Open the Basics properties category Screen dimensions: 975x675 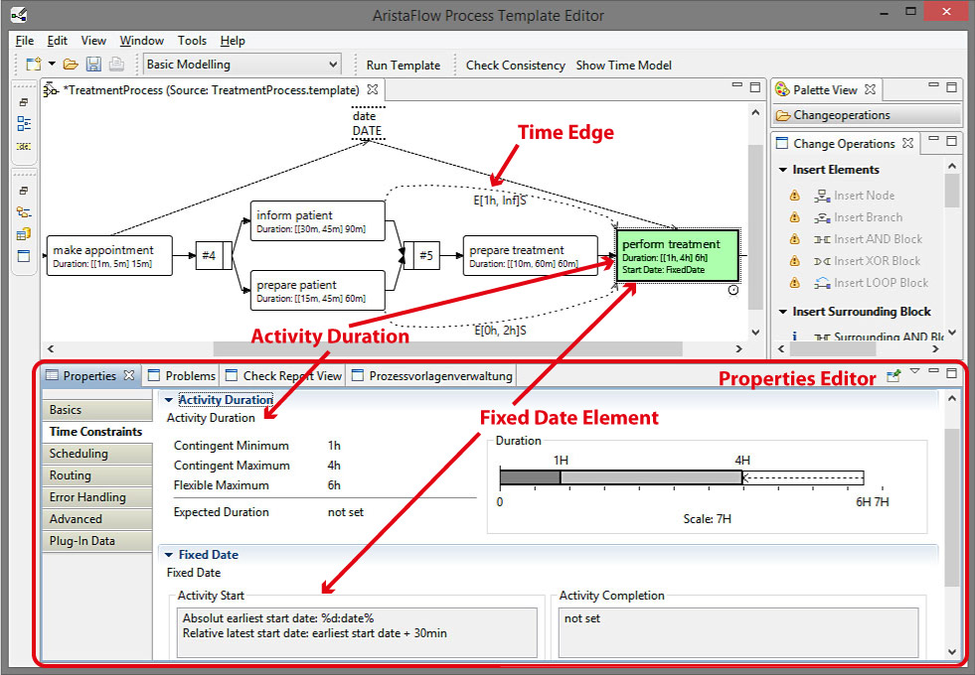point(97,410)
